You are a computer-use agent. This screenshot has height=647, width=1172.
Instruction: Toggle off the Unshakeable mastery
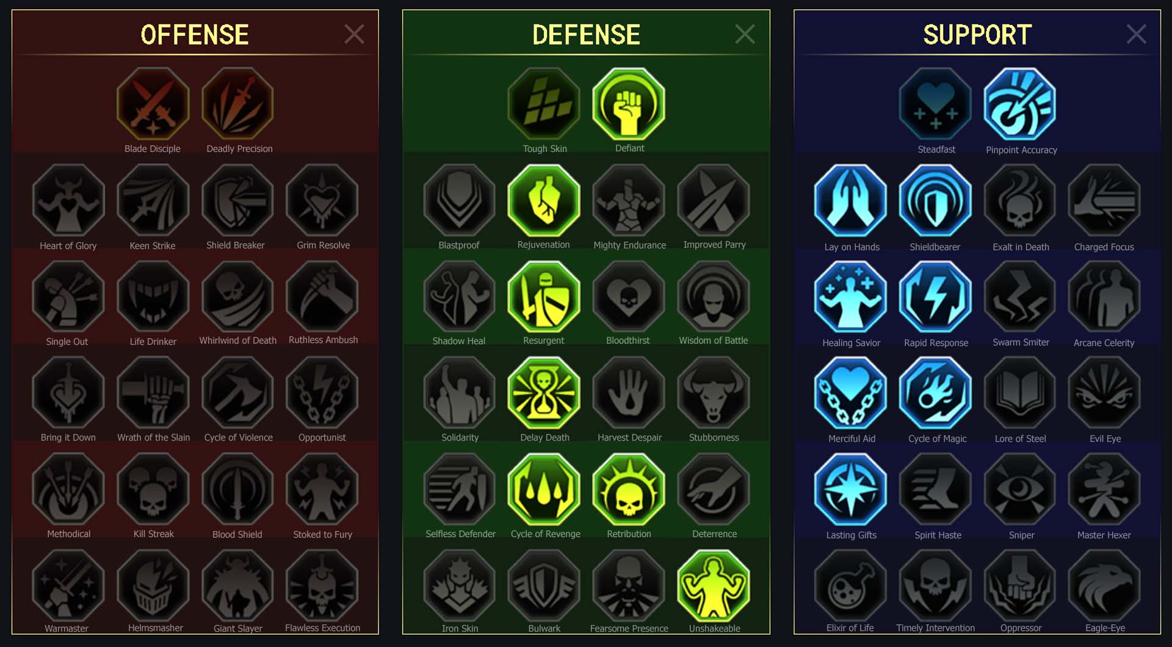tap(714, 585)
